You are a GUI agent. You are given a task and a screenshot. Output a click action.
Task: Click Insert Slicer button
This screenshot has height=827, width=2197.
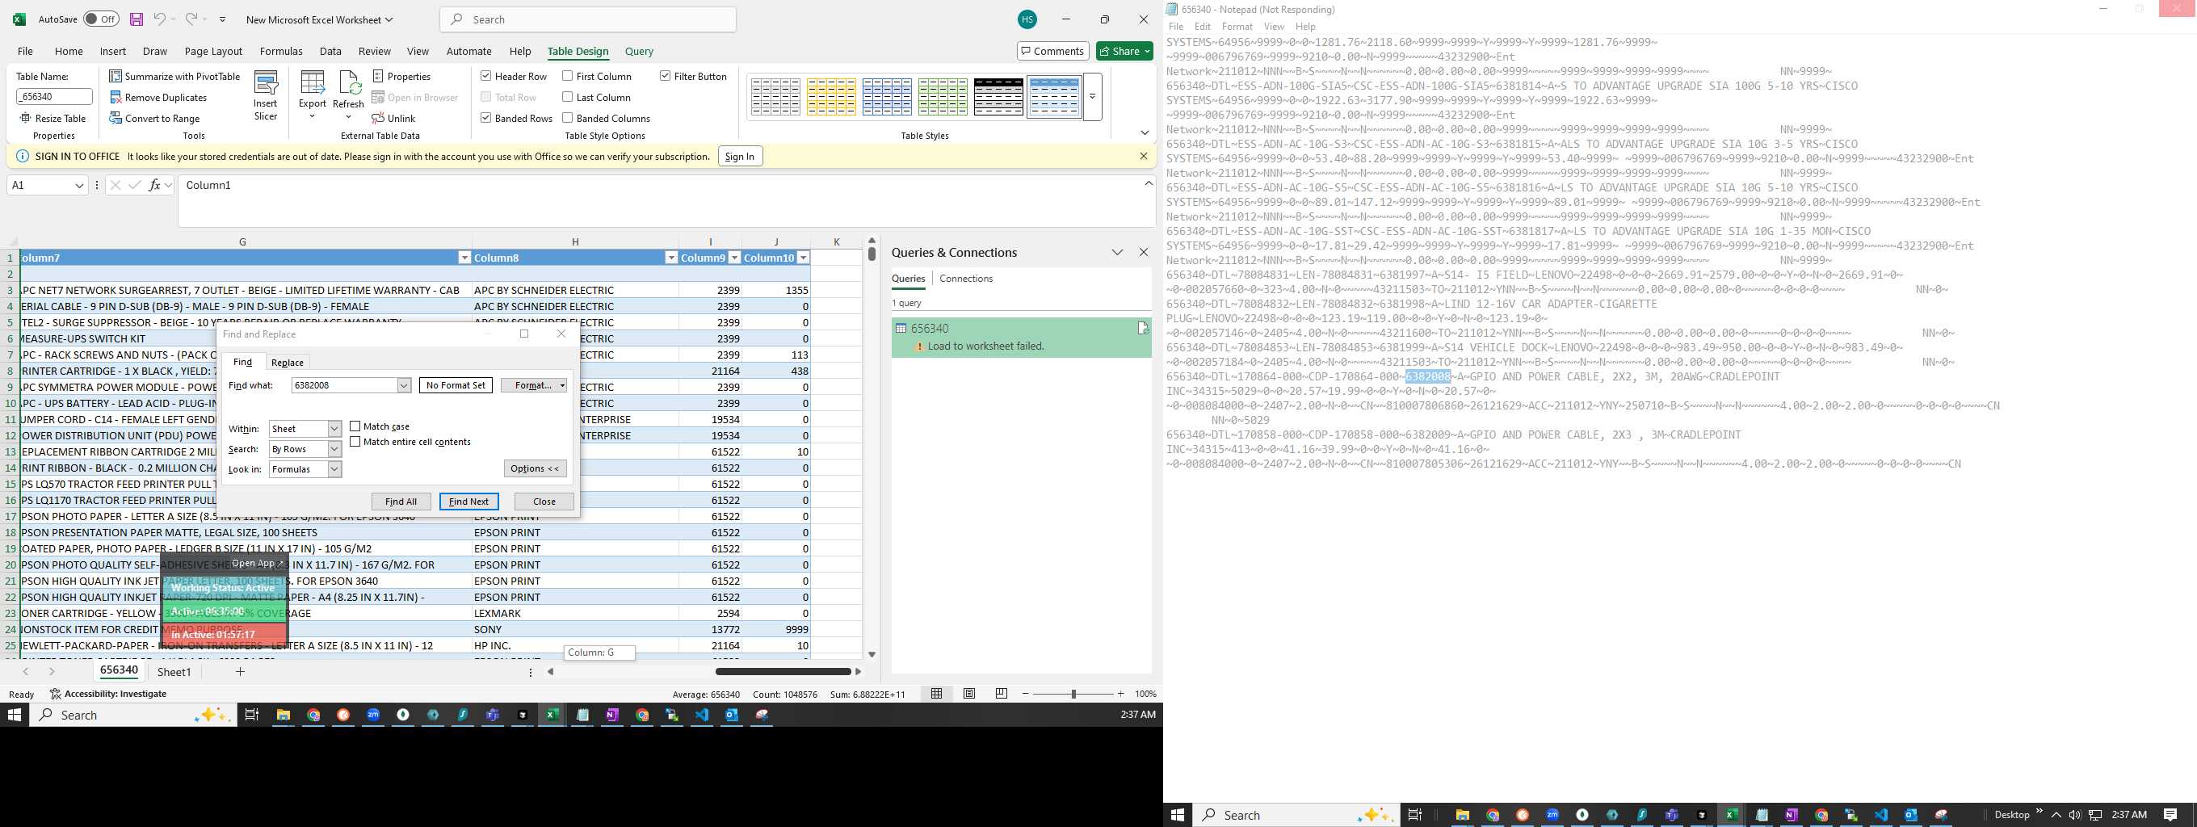pos(266,96)
